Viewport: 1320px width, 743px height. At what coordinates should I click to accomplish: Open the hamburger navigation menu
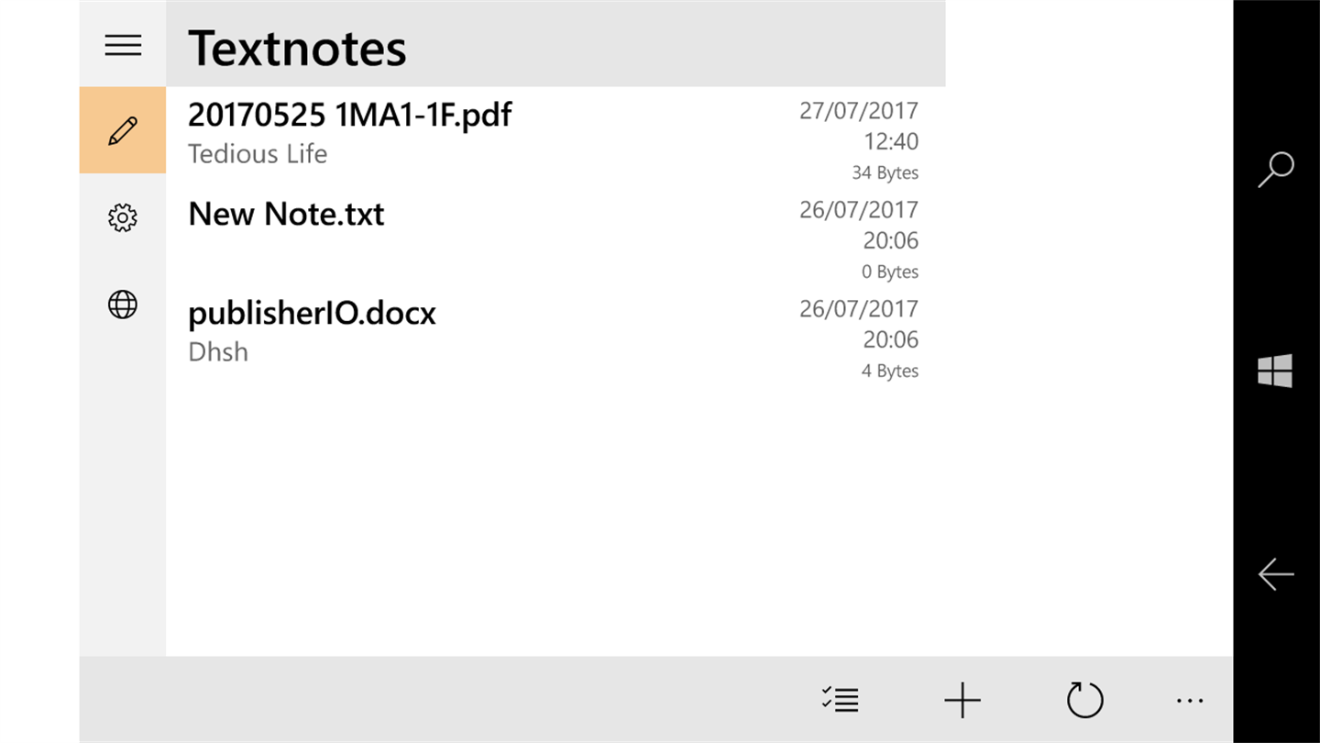[x=123, y=45]
